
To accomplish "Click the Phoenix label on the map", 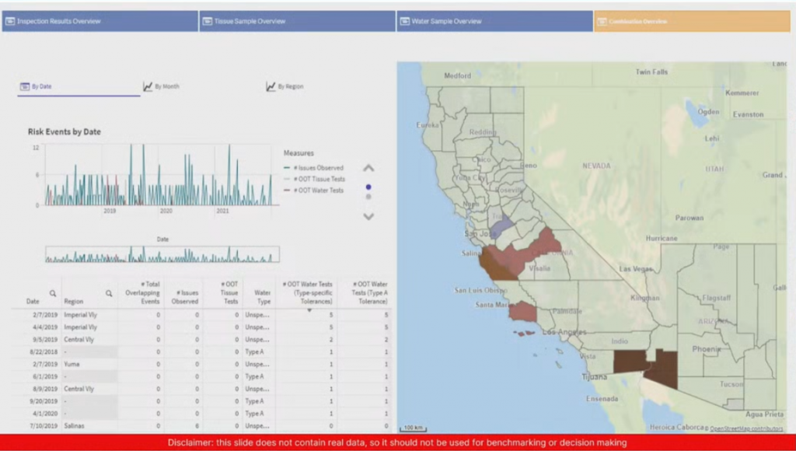I will coord(707,349).
